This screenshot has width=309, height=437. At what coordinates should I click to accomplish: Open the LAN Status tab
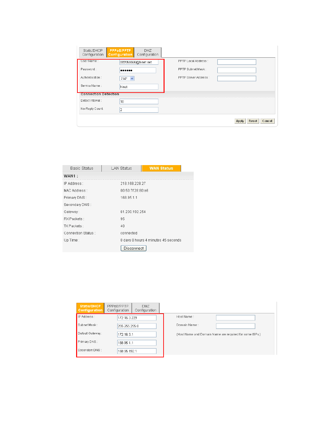click(121, 168)
